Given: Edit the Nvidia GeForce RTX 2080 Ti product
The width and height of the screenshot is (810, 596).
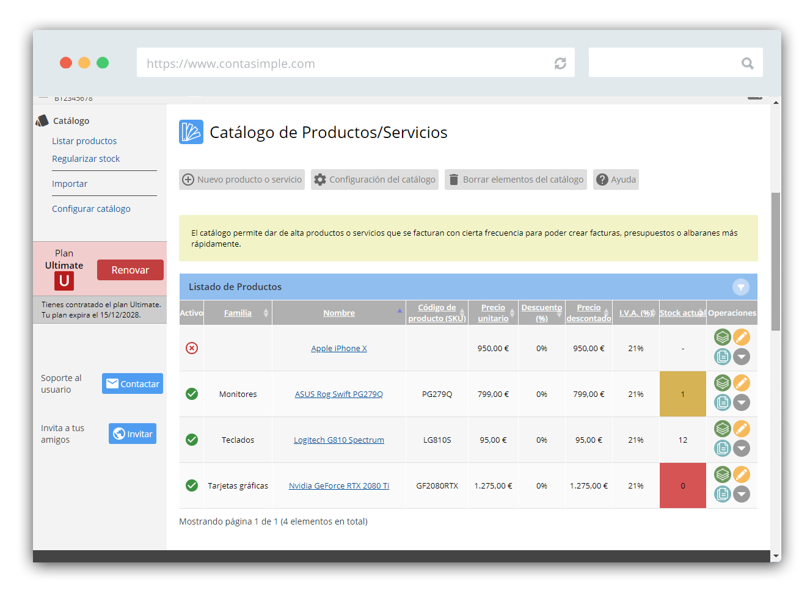Looking at the screenshot, I should [742, 474].
